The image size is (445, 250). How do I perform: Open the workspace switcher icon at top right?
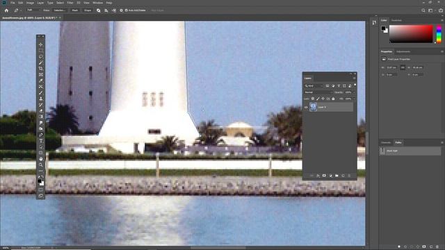430,10
